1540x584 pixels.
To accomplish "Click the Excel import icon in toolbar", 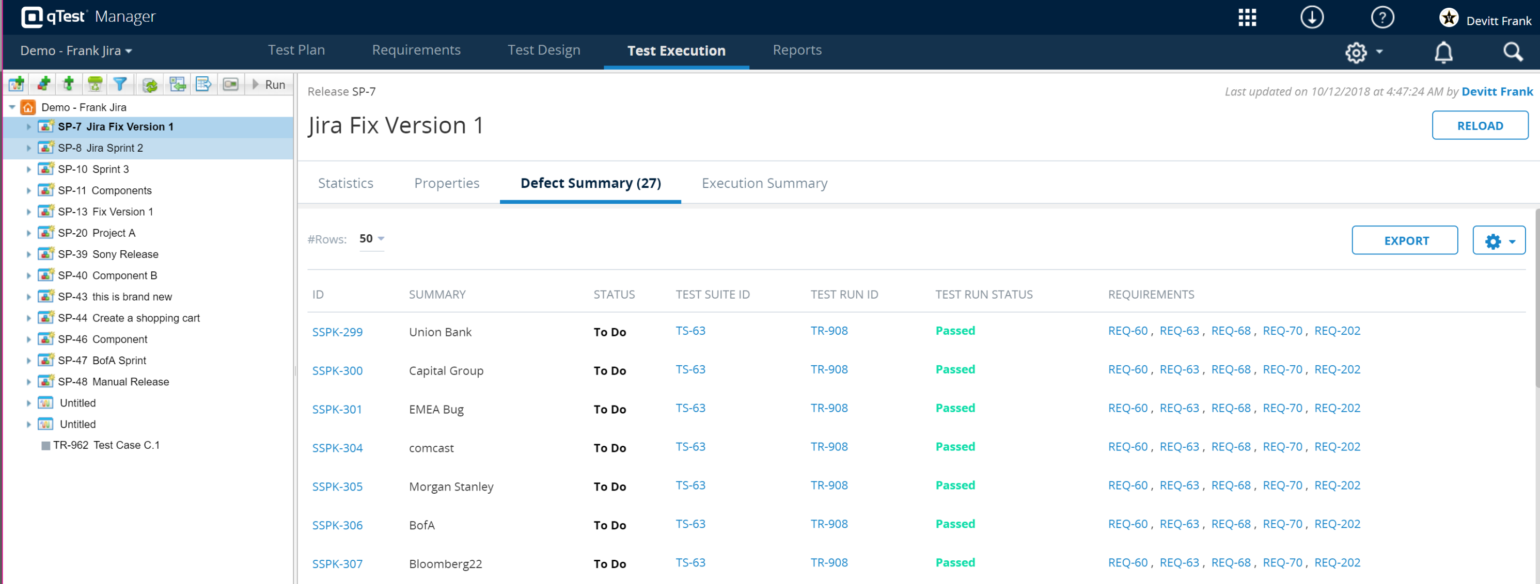I will click(178, 84).
